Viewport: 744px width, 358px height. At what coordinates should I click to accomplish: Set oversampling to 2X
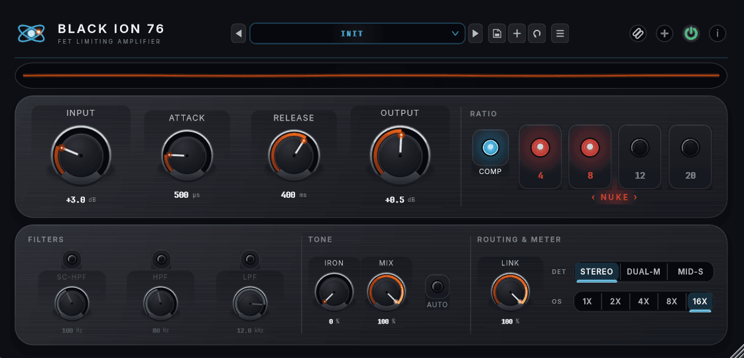click(x=615, y=302)
